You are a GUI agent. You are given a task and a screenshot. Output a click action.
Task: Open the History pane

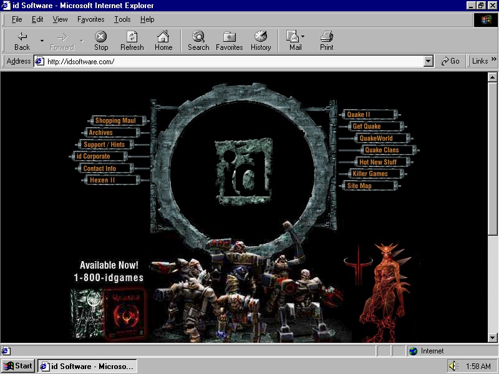(261, 41)
